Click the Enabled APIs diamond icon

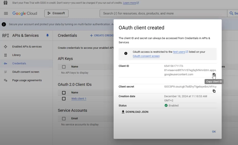point(6,47)
